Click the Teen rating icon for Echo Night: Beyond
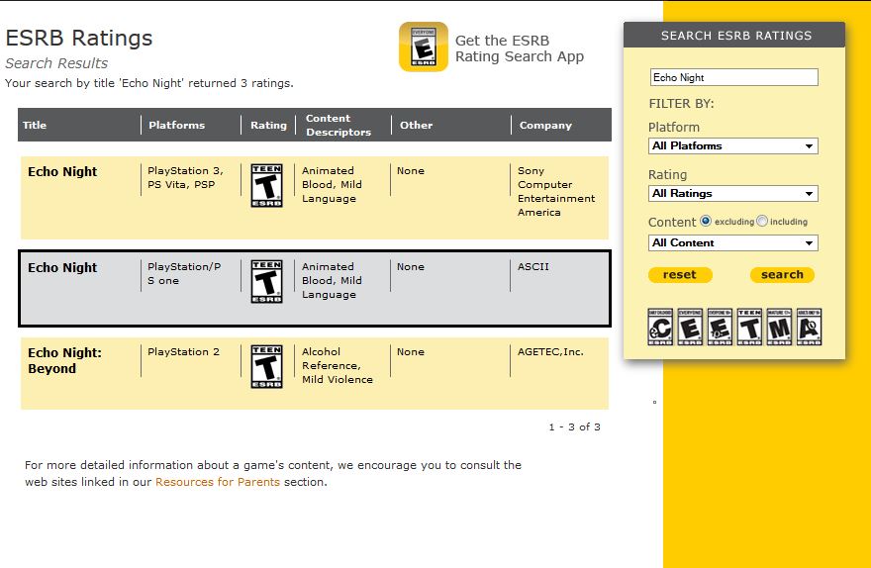 (266, 366)
